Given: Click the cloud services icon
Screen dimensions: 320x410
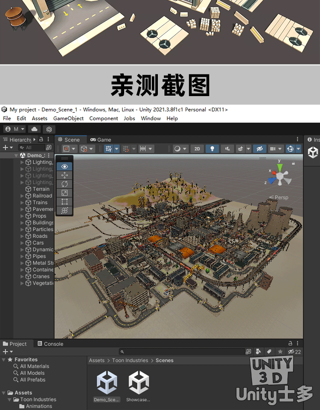Looking at the screenshot, I should [x=35, y=129].
